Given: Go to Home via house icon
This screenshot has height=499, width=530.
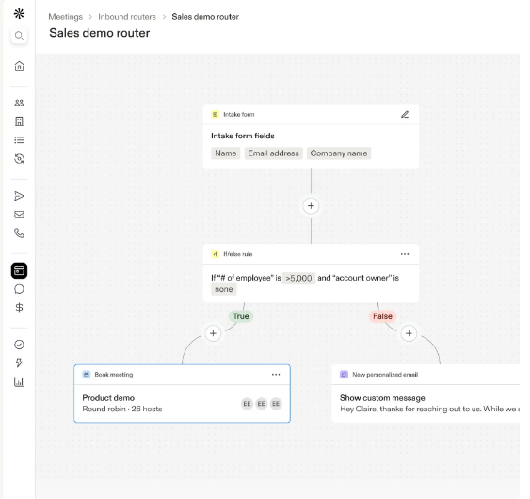Looking at the screenshot, I should [x=19, y=66].
